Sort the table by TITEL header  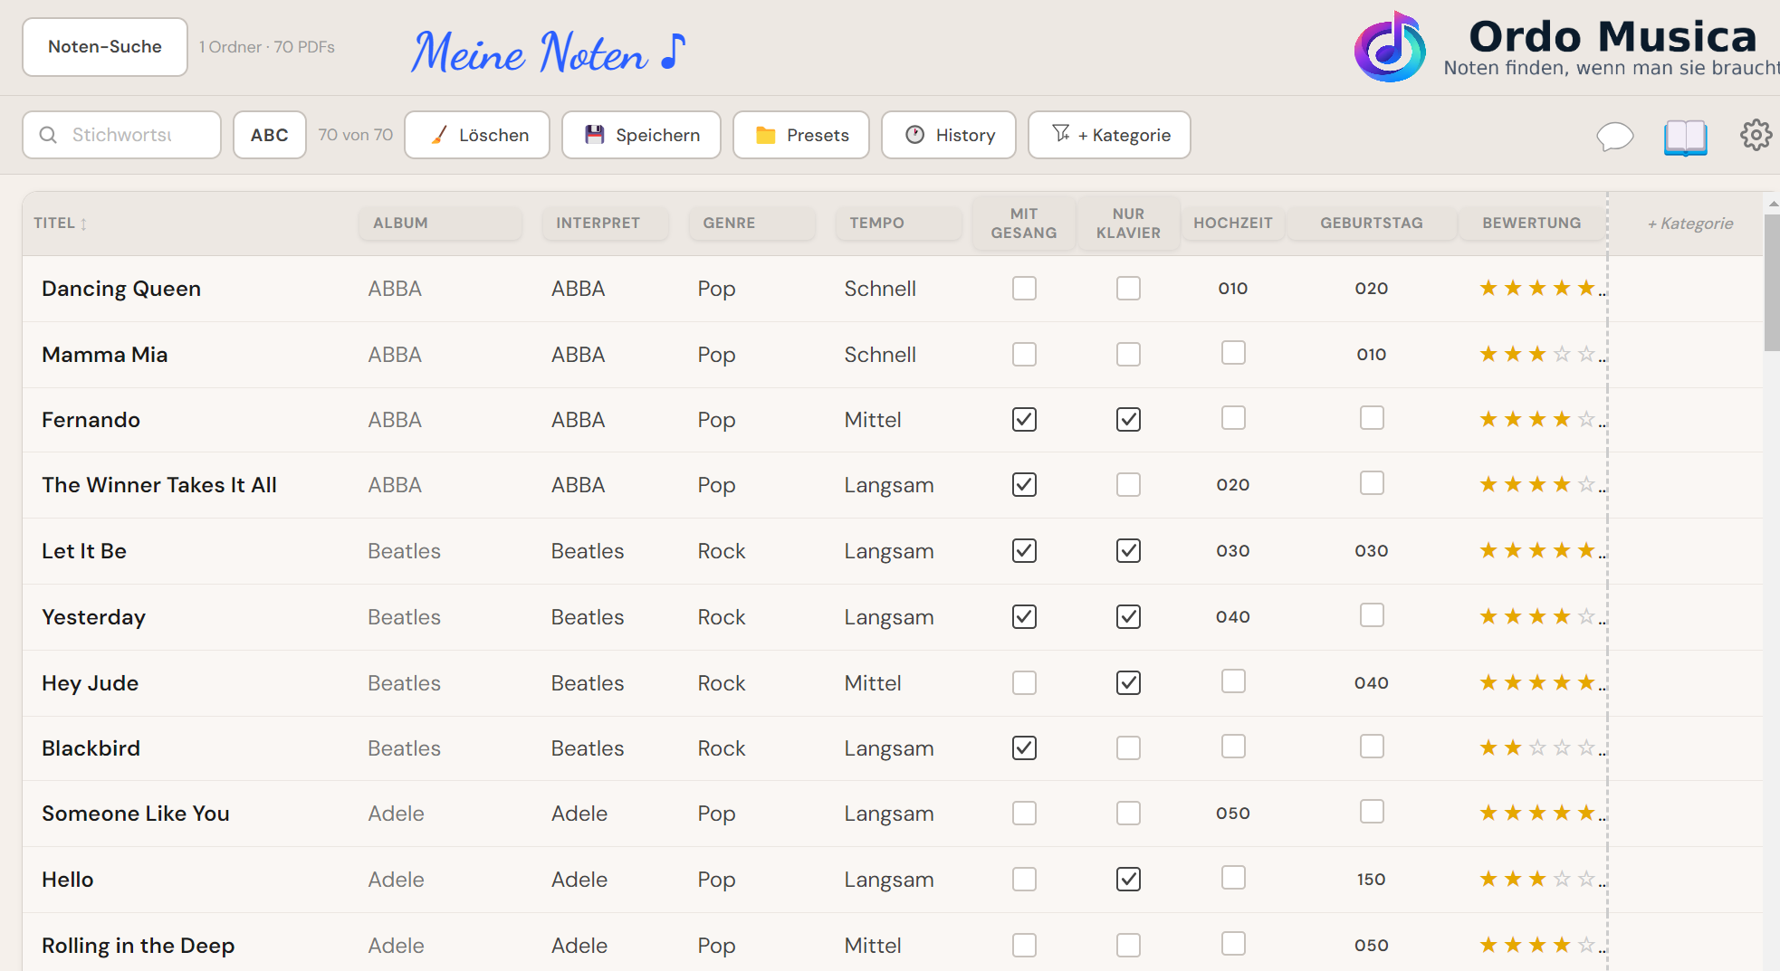tap(54, 223)
